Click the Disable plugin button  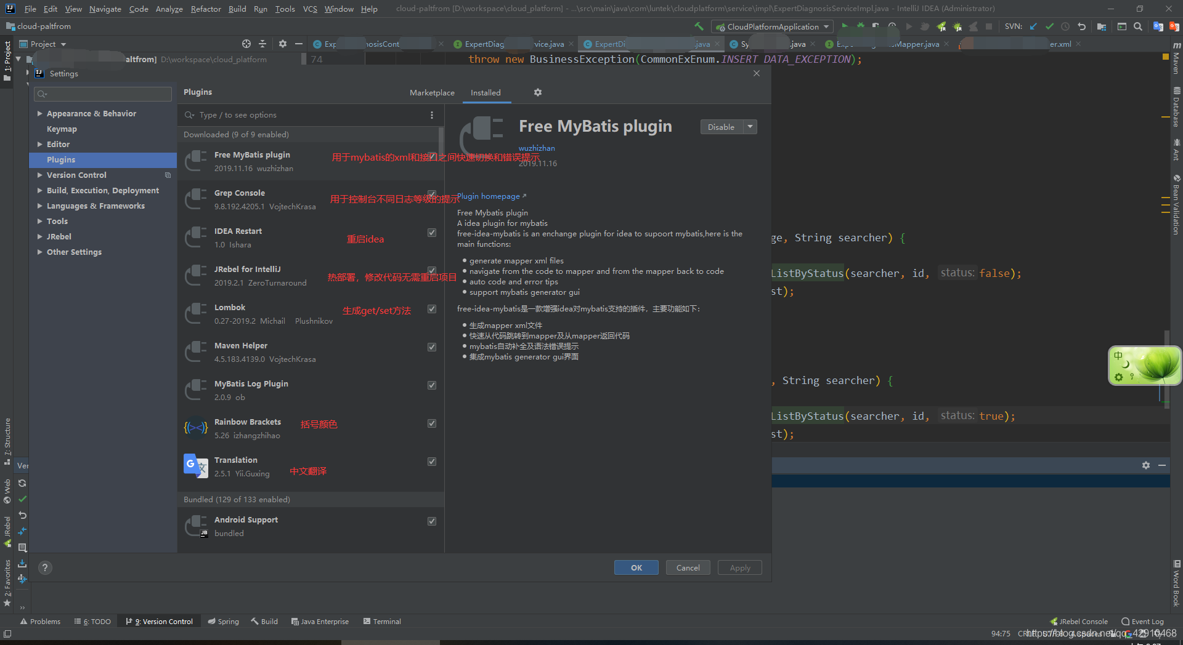point(721,127)
